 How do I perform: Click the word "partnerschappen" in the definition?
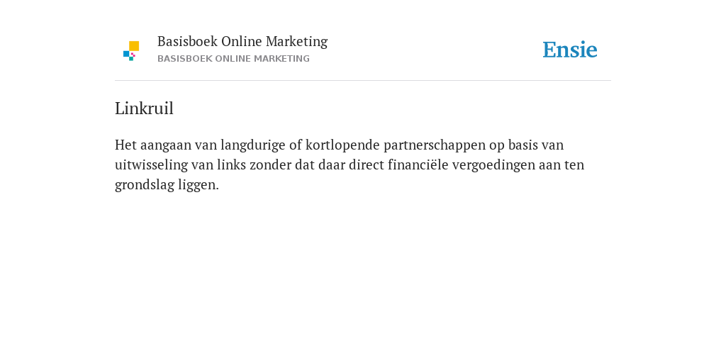(435, 145)
